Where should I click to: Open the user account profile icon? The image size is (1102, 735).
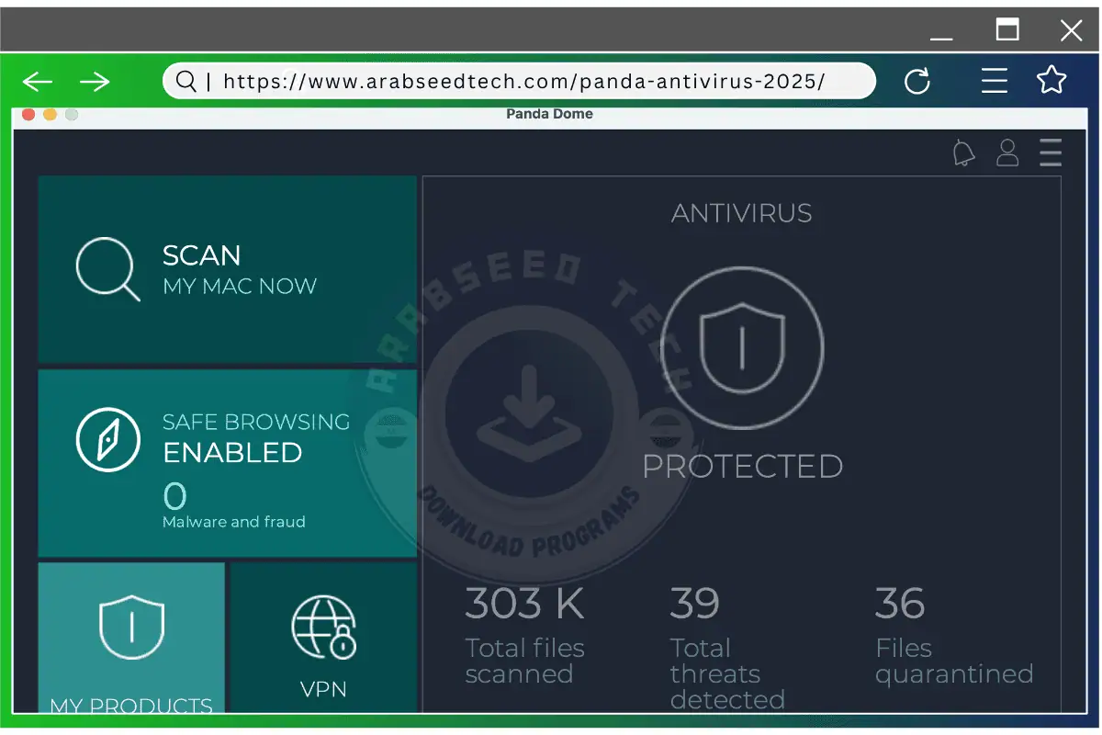pyautogui.click(x=1007, y=153)
